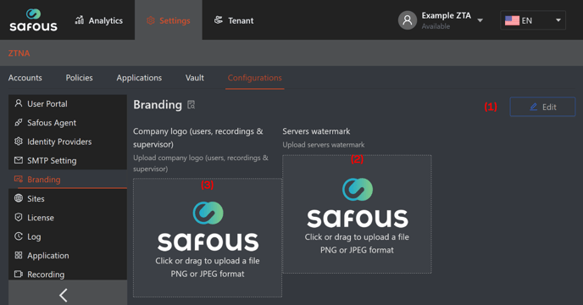Viewport: 583px width, 305px height.
Task: Click the Tenant icon
Action: [219, 20]
